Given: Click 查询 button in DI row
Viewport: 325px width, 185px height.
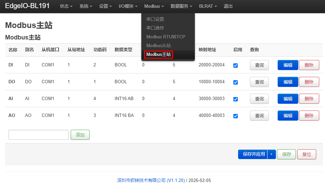Looking at the screenshot, I should tap(259, 65).
